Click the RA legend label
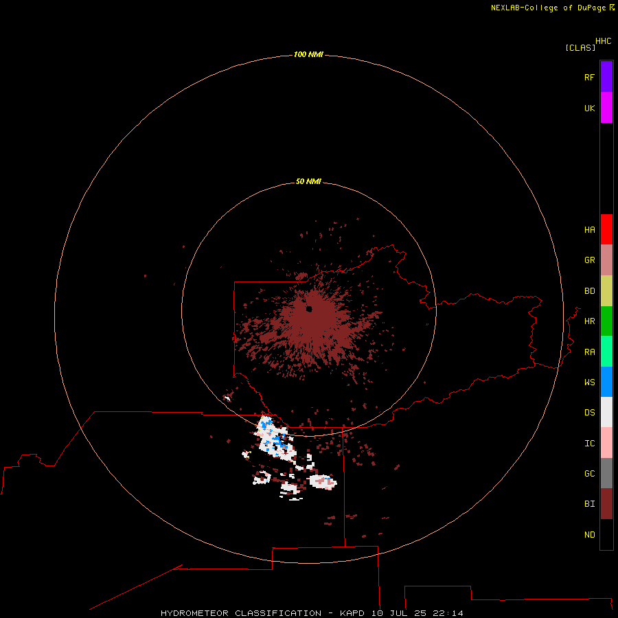 coord(589,352)
